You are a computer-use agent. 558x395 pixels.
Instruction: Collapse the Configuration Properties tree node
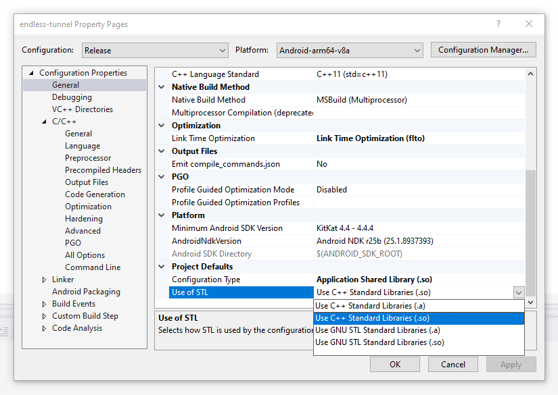[30, 73]
